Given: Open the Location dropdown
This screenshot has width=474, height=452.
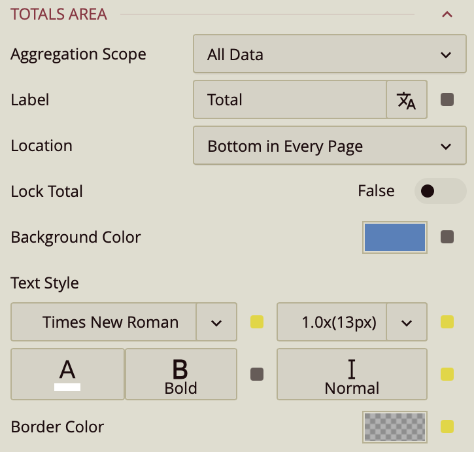Looking at the screenshot, I should [330, 146].
